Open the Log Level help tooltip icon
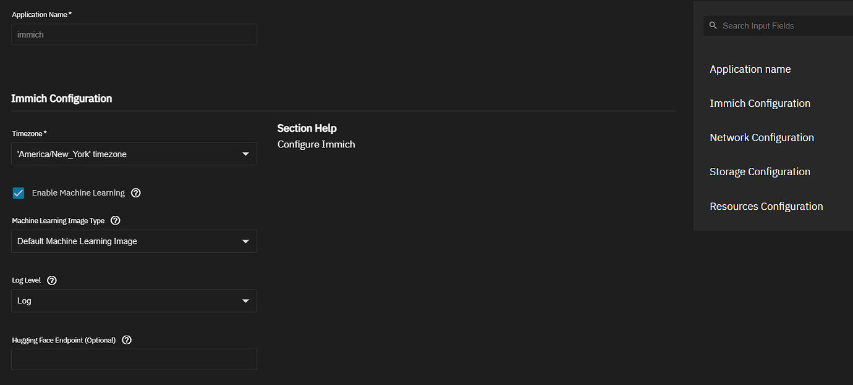853x385 pixels. [52, 280]
